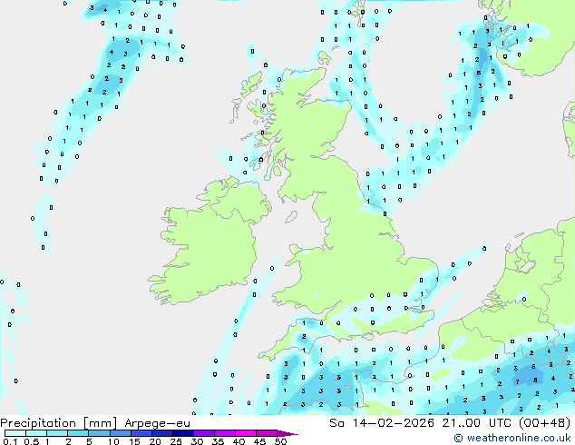Click the legend label '0.5'
This screenshot has height=445, width=575.
[31, 441]
